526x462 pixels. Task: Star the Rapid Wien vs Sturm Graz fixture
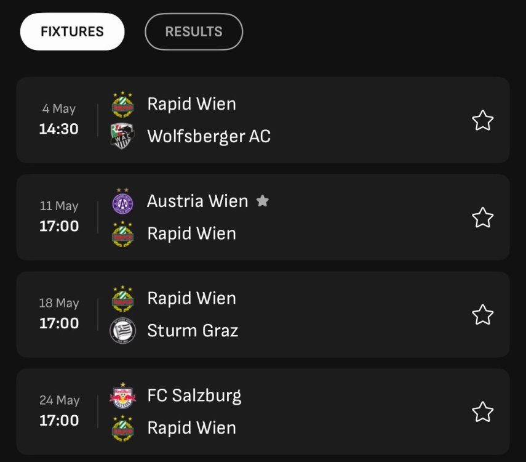point(482,315)
